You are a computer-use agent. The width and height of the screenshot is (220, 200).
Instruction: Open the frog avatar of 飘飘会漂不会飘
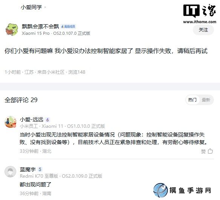tap(12, 29)
